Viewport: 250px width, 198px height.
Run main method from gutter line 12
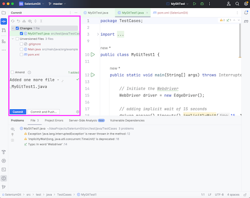pos(93,75)
